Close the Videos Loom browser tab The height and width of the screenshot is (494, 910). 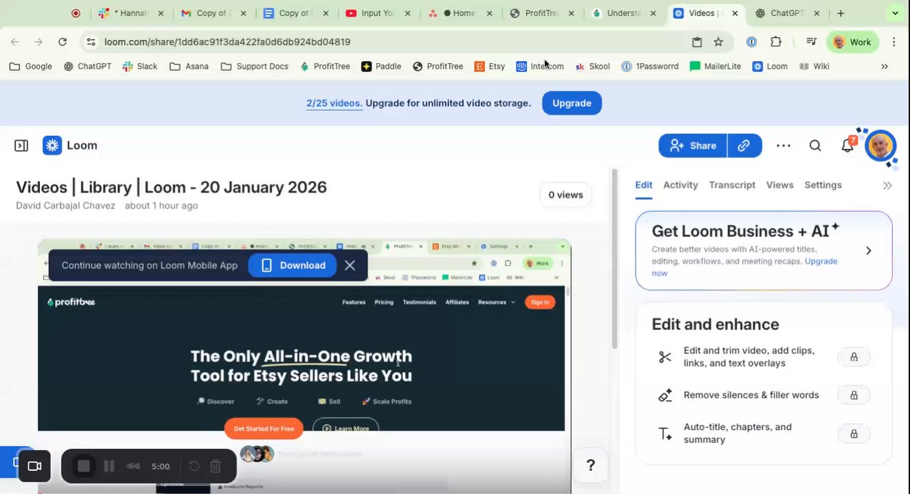pyautogui.click(x=735, y=13)
